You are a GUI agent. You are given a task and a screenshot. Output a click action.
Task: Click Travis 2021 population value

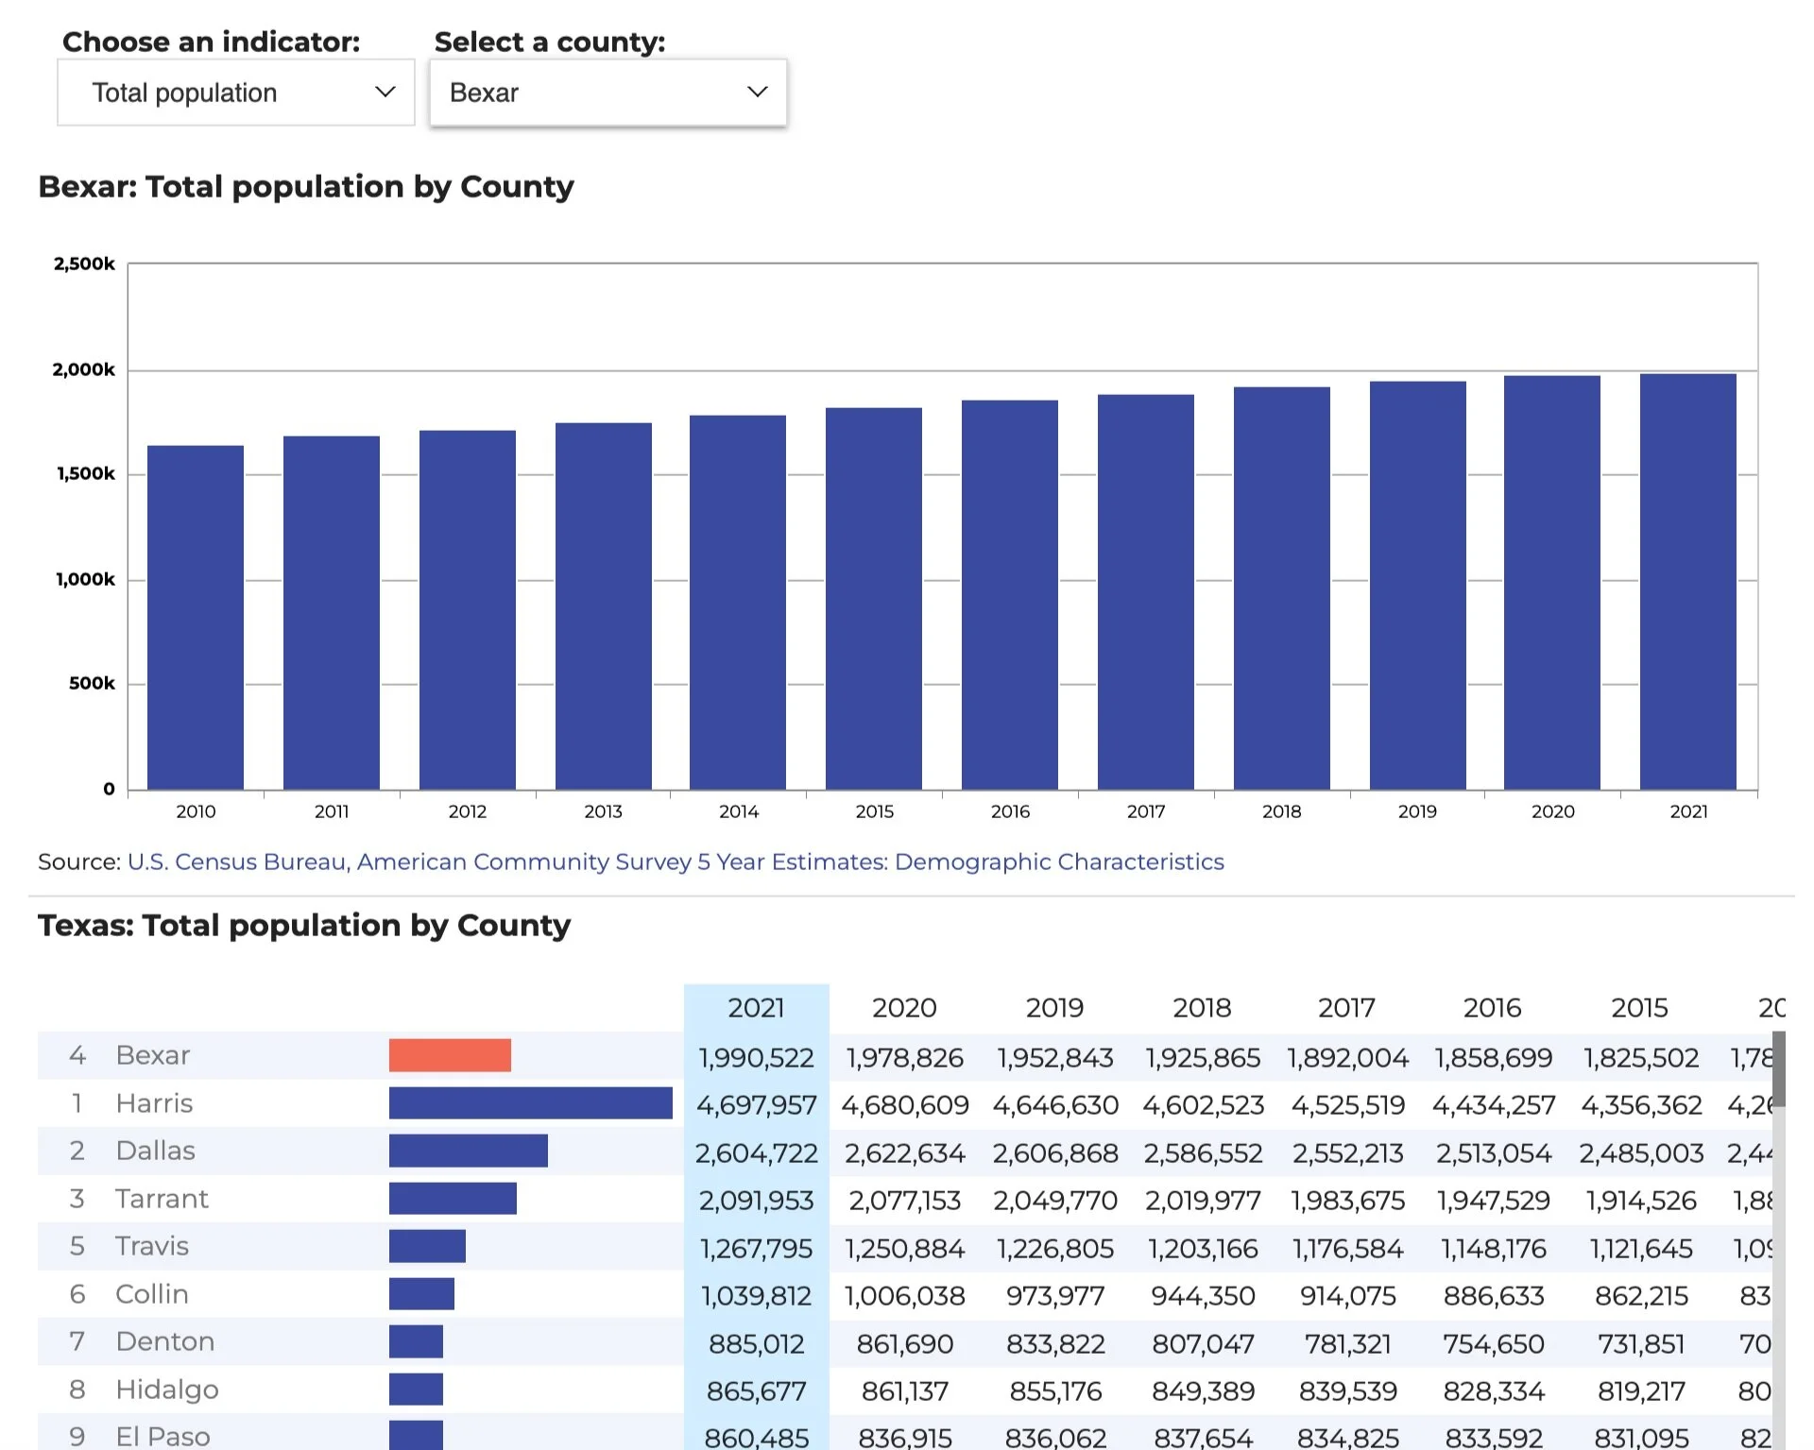(756, 1249)
